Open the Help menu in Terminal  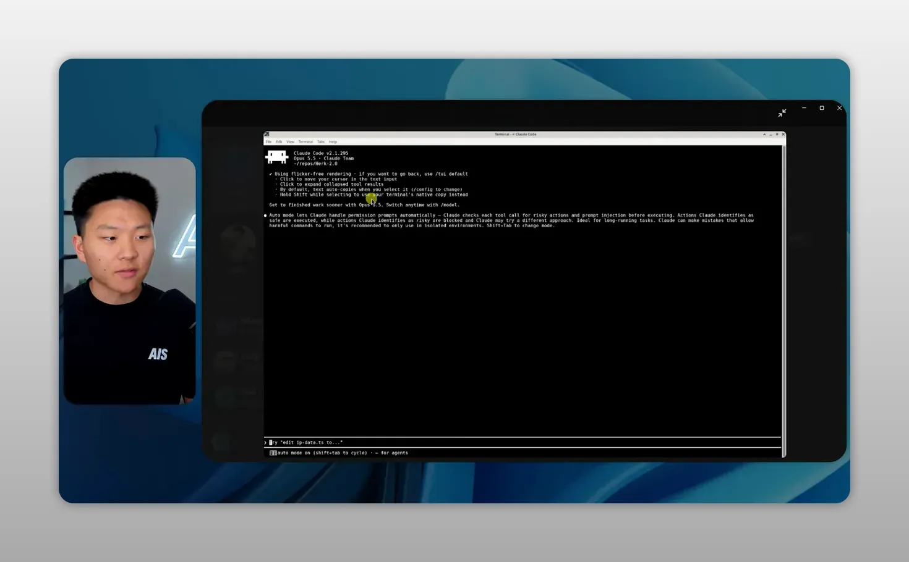pos(333,142)
